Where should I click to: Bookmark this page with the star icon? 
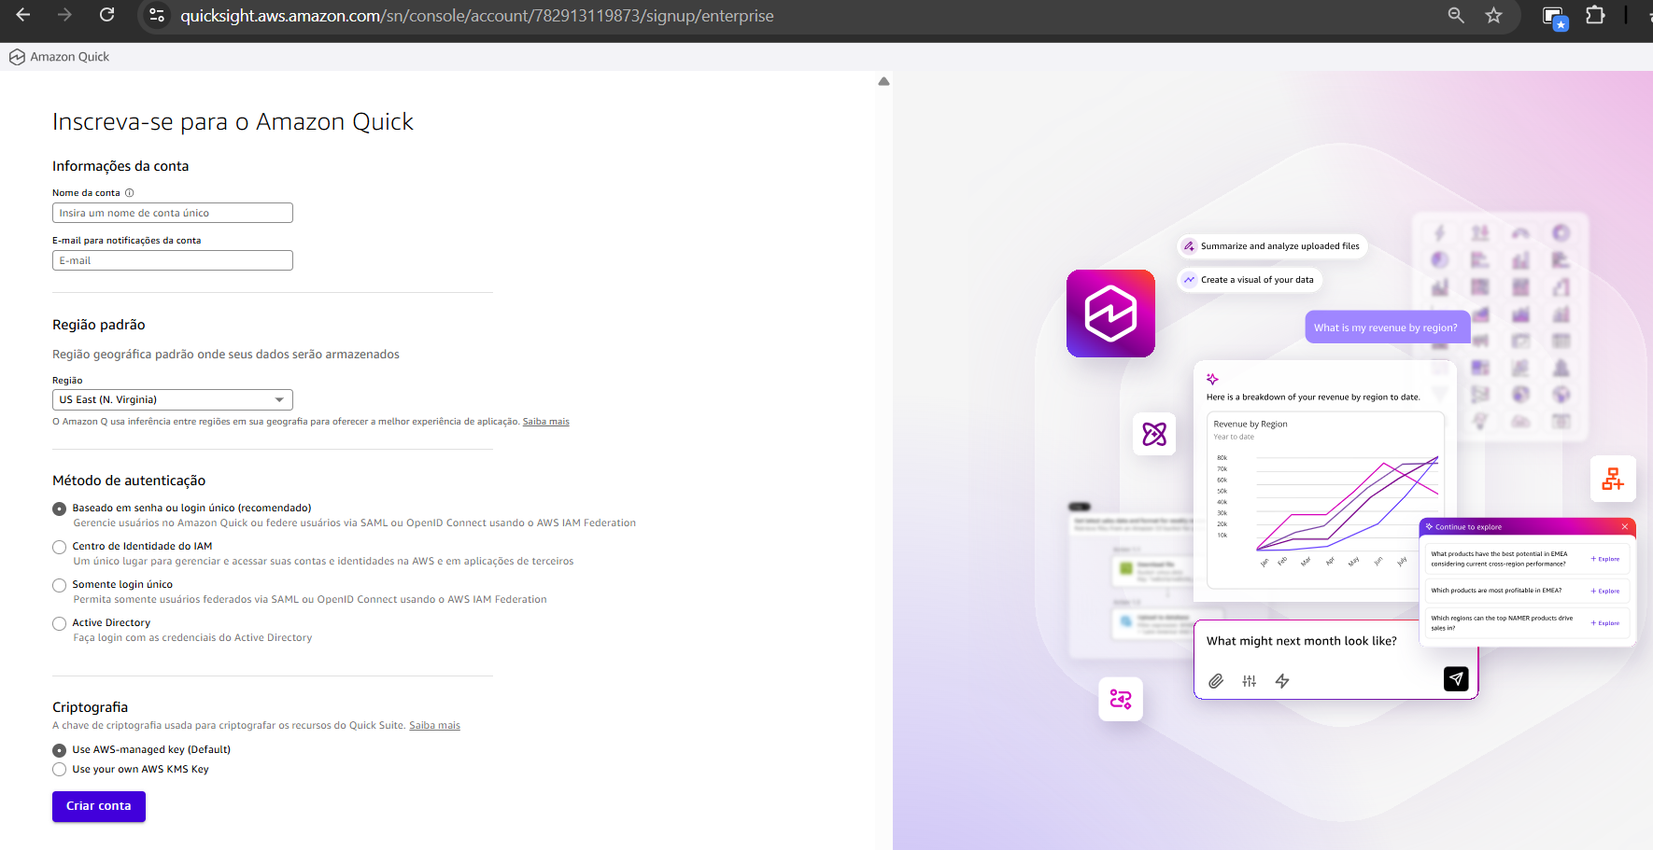click(x=1494, y=15)
